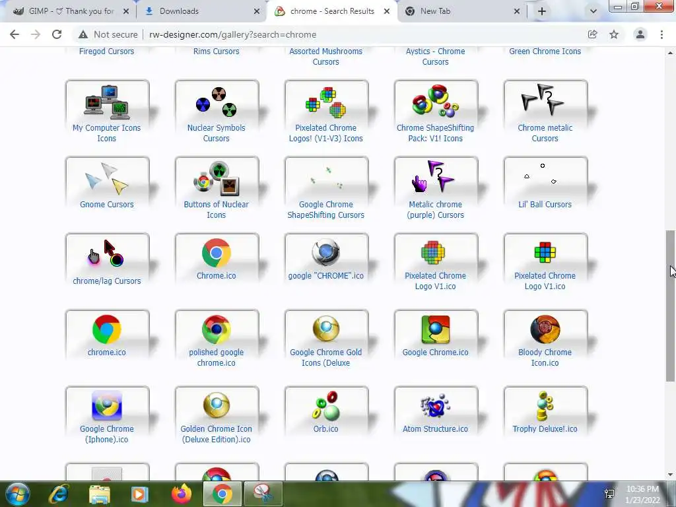
Task: Open Windows Media Player from taskbar
Action: coord(139,494)
